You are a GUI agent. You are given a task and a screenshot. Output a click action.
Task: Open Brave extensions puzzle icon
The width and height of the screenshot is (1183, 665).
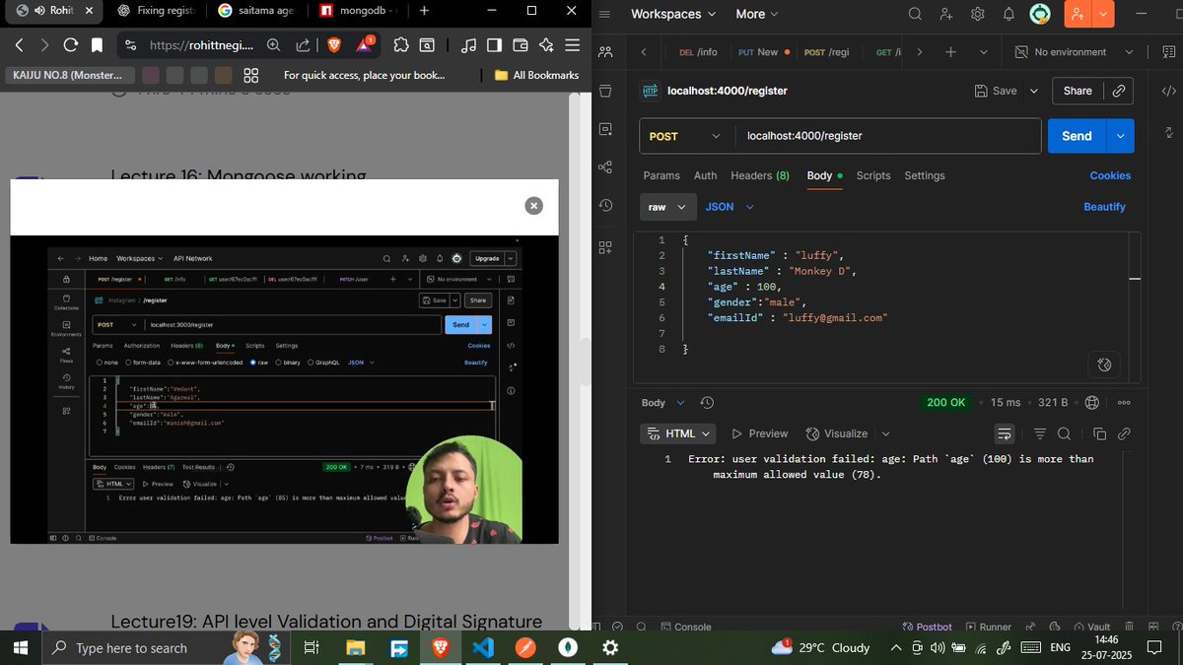[400, 44]
